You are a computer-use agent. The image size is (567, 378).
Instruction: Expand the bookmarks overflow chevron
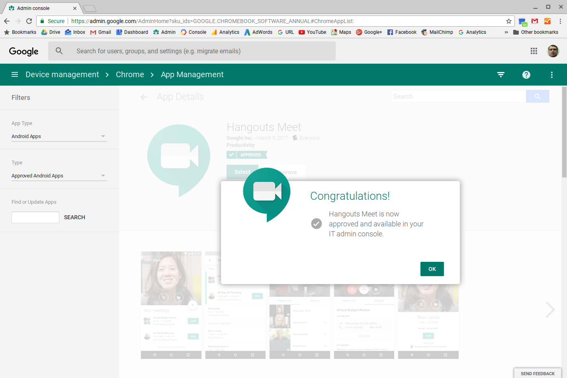tap(506, 32)
